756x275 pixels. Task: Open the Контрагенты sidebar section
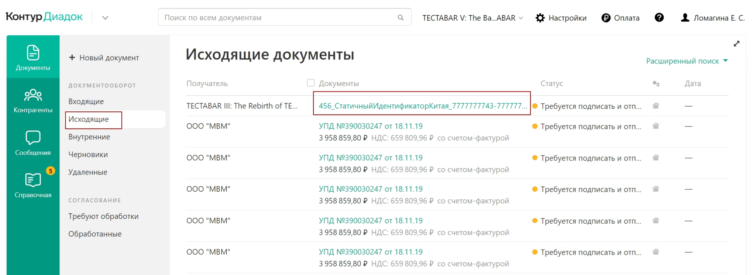pos(33,100)
